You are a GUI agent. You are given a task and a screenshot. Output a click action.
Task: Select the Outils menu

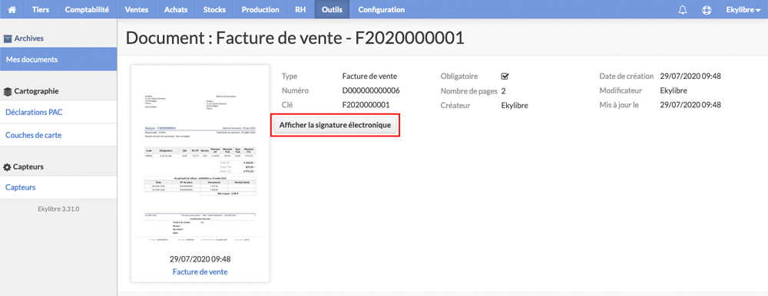(332, 9)
